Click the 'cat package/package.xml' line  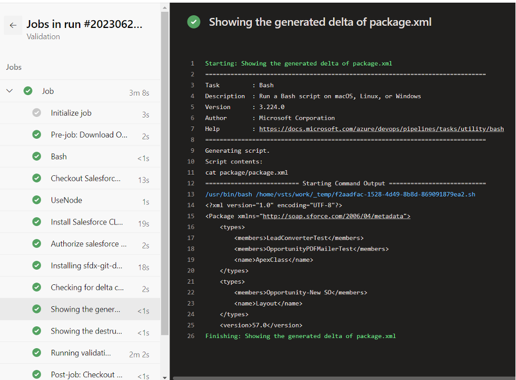pos(246,172)
